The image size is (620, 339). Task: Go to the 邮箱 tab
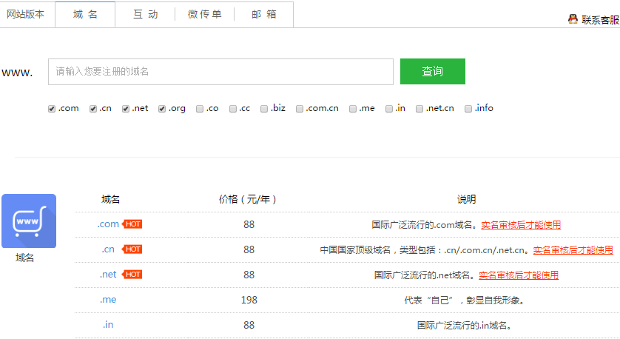click(263, 14)
